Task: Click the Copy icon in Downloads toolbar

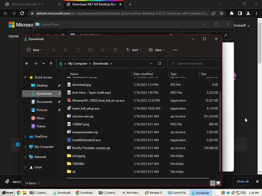Action: [x=66, y=50]
